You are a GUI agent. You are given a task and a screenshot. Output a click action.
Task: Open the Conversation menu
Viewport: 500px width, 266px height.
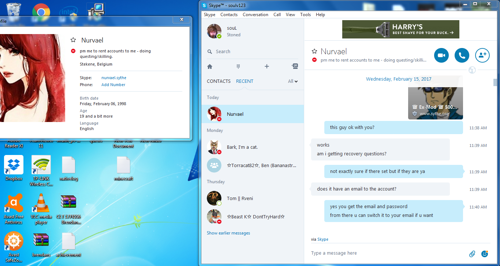(x=255, y=15)
